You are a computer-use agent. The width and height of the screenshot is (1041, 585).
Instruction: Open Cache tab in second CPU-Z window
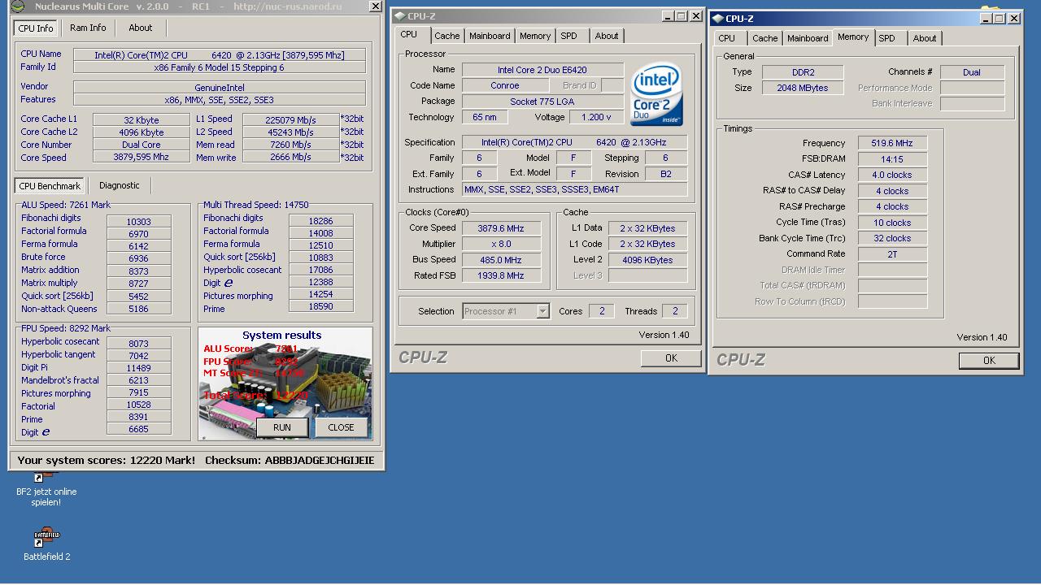(764, 38)
